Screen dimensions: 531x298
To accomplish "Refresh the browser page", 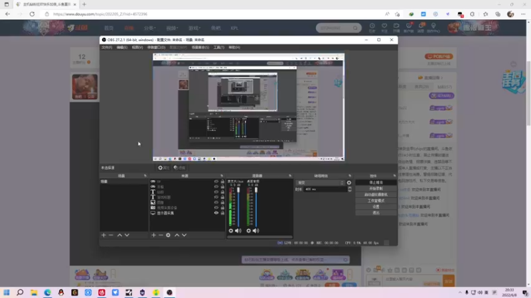I will click(x=32, y=14).
